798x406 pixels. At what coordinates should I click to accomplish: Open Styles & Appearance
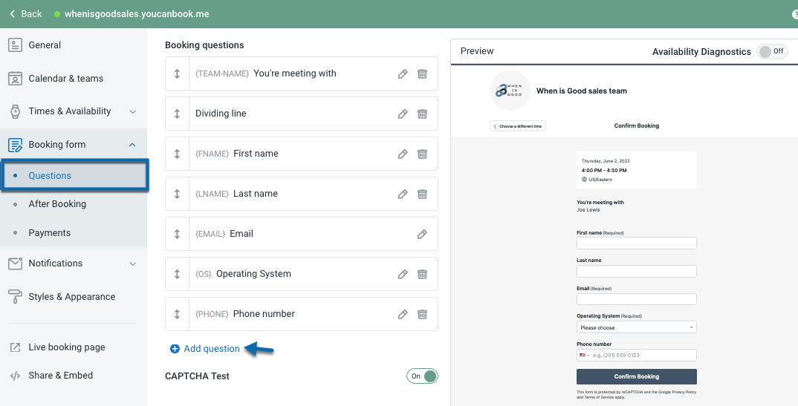click(x=74, y=297)
